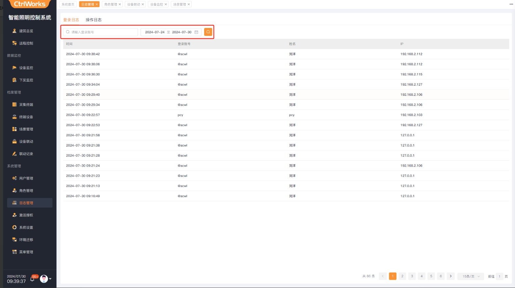Close the 设备联动 tab
The image size is (515, 288).
pos(143,4)
